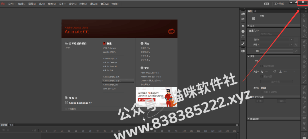Screen dimensions: 308x139
Task: Open the 基本功能 workspace dropdown
Action: (x=280, y=4)
